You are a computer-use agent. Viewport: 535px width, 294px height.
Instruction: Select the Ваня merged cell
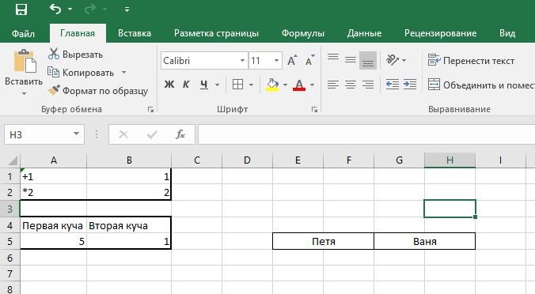click(x=425, y=242)
